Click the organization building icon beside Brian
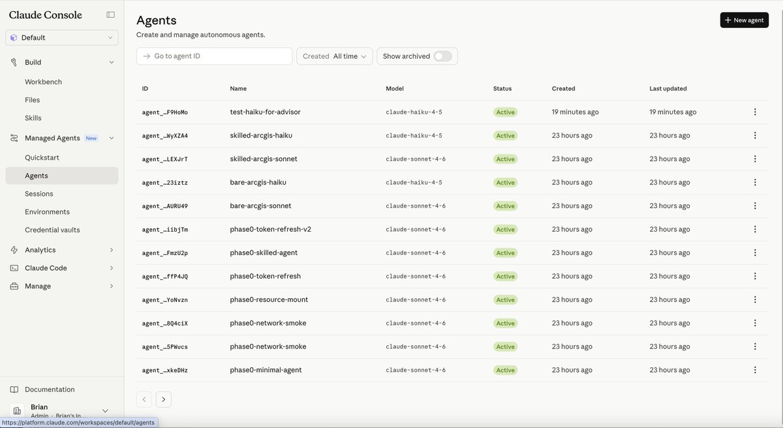This screenshot has width=783, height=428. [x=17, y=411]
